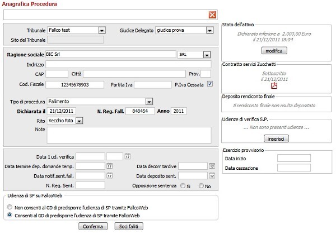Open calendar for Data deposito sent.
The width and height of the screenshot is (336, 234).
pyautogui.click(x=212, y=175)
